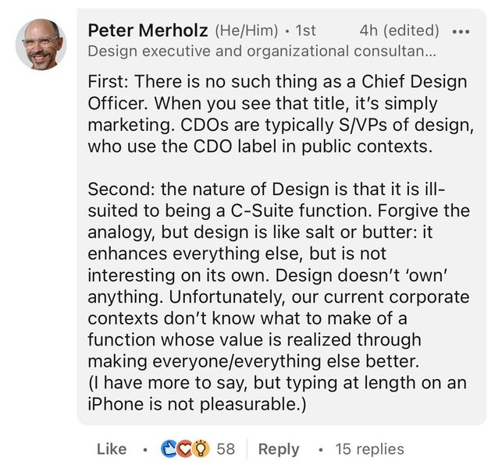Click the (He/Him) pronoun label
The height and width of the screenshot is (468, 502).
247,30
